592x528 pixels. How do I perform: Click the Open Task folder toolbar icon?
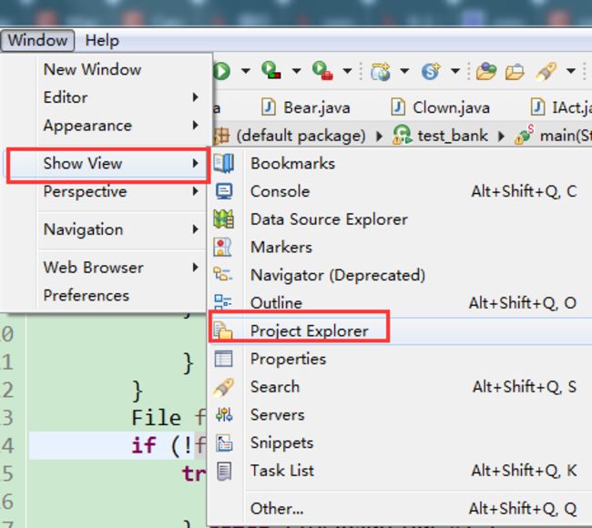(x=515, y=72)
